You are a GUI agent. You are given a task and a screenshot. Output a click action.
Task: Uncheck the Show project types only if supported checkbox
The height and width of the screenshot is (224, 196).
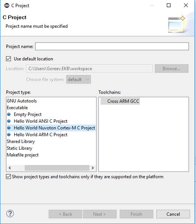click(x=8, y=177)
